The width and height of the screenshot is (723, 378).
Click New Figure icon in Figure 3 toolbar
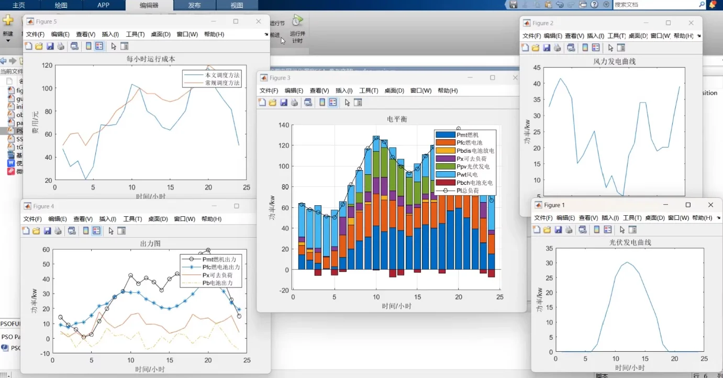click(x=262, y=103)
